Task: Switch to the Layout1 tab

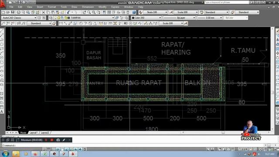Action: pos(34,133)
